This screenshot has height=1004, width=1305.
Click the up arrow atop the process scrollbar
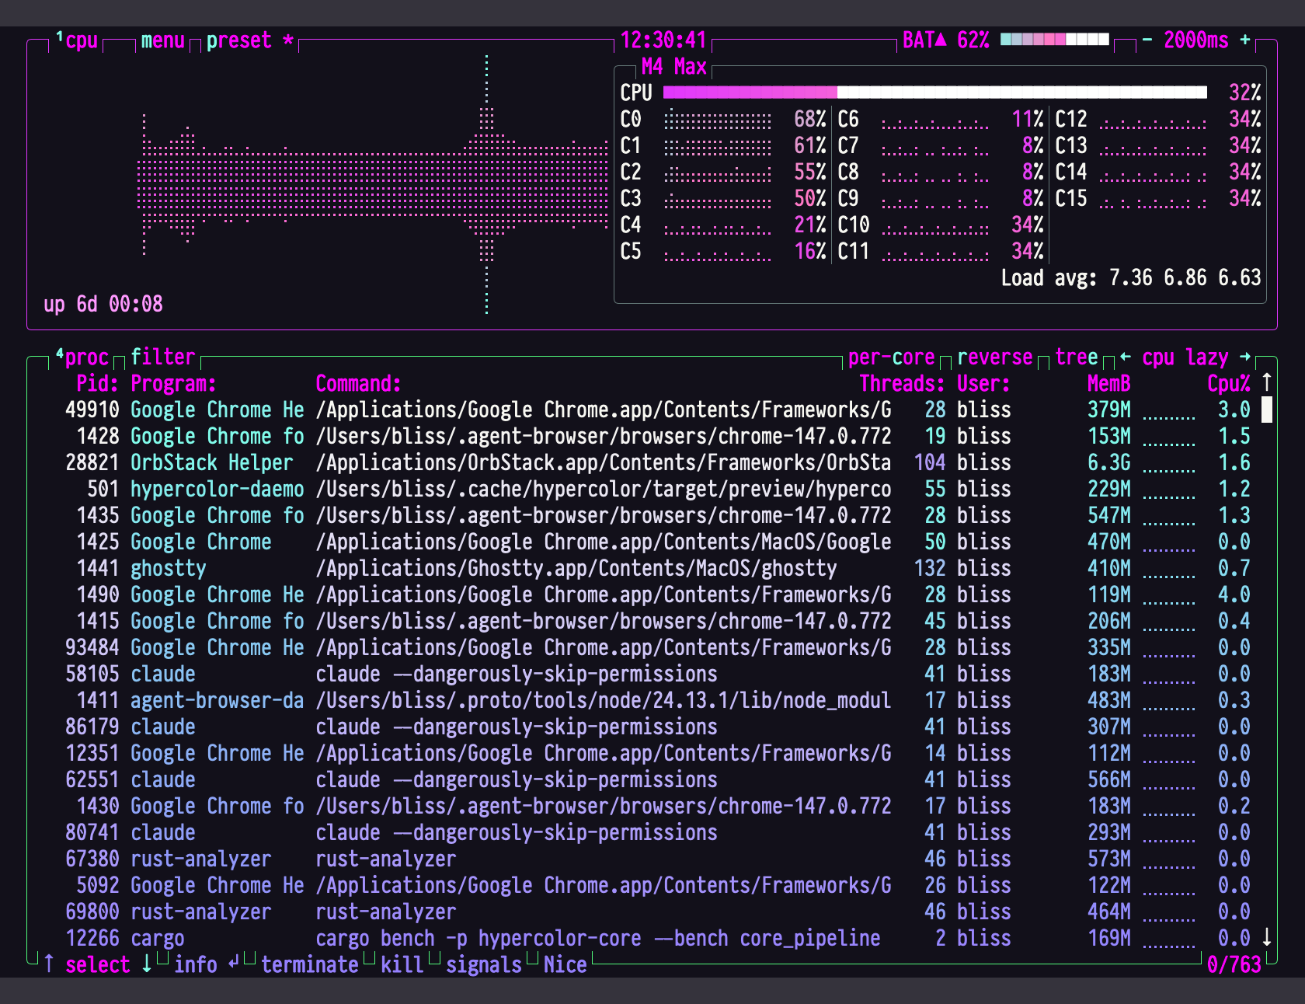[1266, 383]
